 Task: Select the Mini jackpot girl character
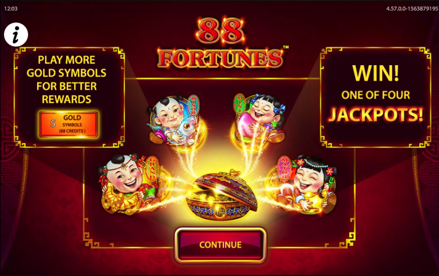[258, 118]
